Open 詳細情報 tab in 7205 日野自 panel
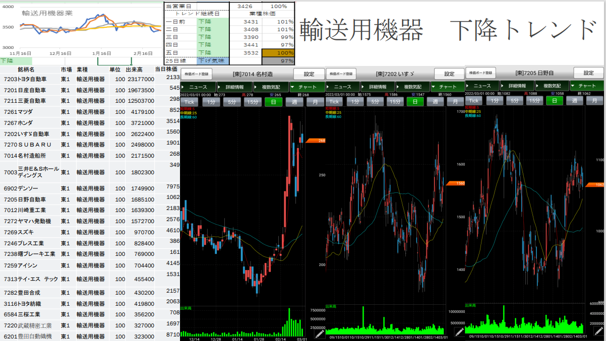 click(x=517, y=86)
